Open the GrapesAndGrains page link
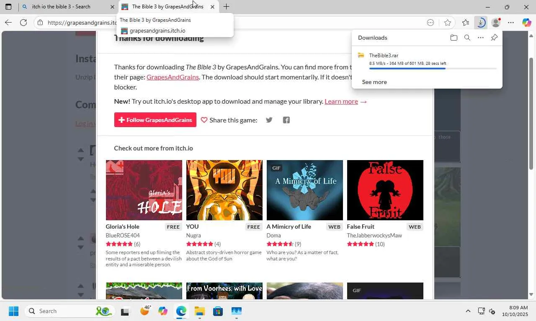 tap(173, 77)
